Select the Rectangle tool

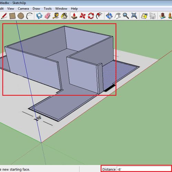tap(12, 16)
